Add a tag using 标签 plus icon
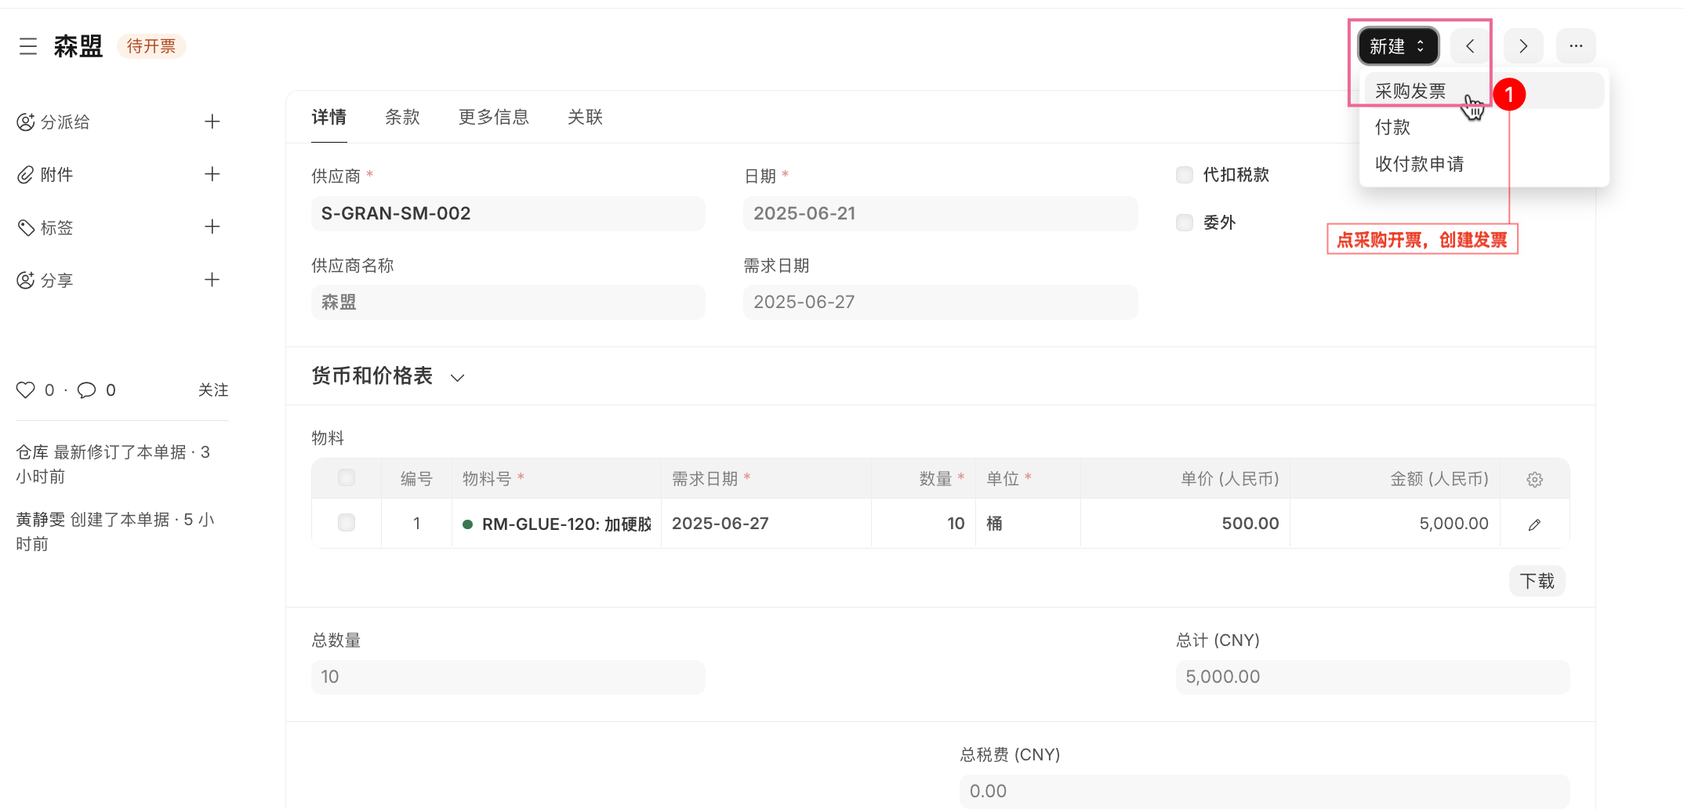The width and height of the screenshot is (1684, 809). click(x=212, y=227)
